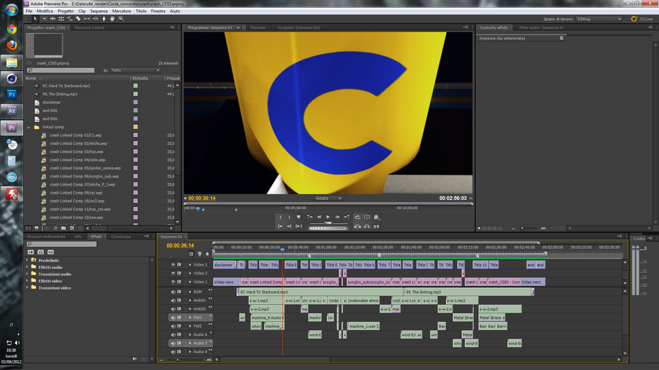Click the Extract button in Program monitor
This screenshot has width=659, height=370.
point(367,226)
